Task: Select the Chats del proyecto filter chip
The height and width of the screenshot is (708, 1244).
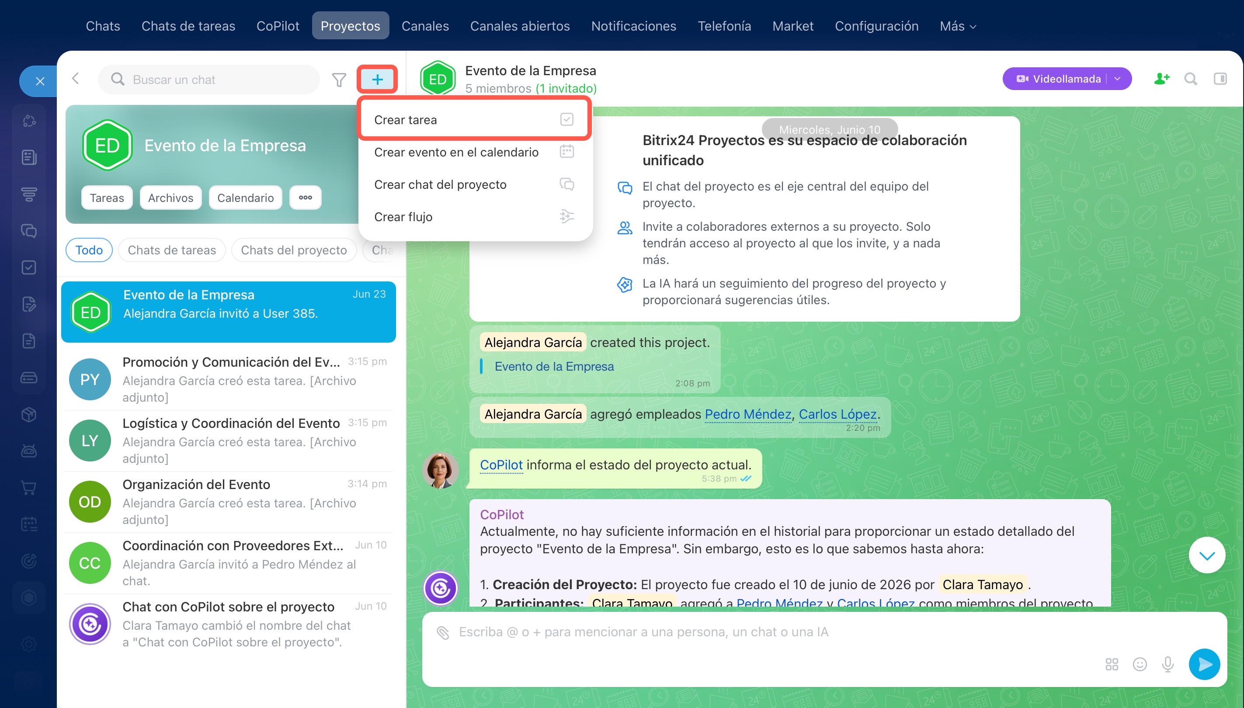Action: (294, 250)
